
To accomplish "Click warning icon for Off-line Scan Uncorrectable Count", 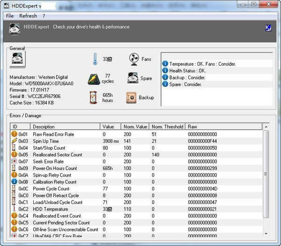I will [x=14, y=229].
